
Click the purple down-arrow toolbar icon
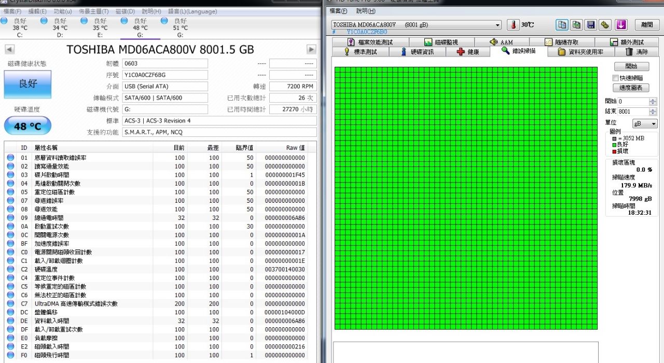click(621, 25)
